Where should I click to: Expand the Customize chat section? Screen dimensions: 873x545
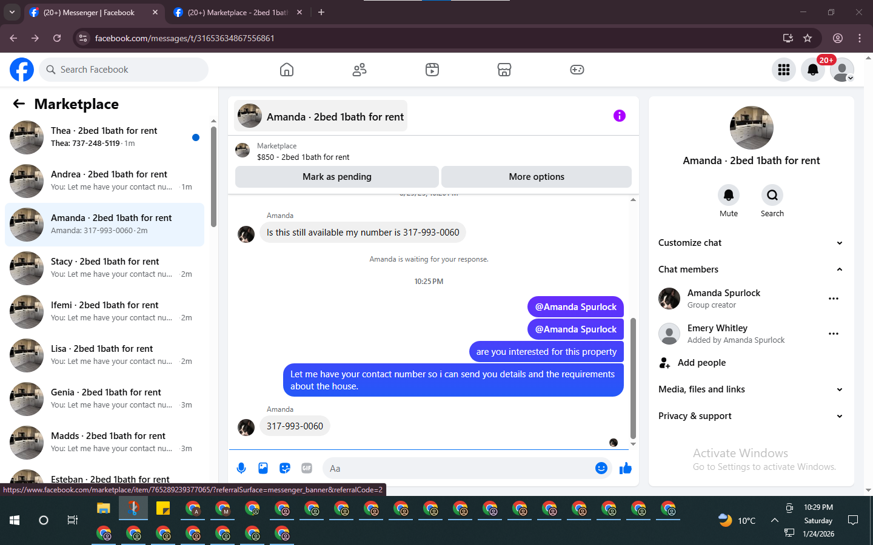point(751,243)
